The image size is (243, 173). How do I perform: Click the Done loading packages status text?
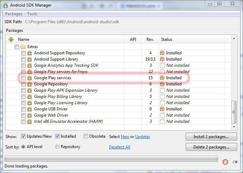pos(26,166)
